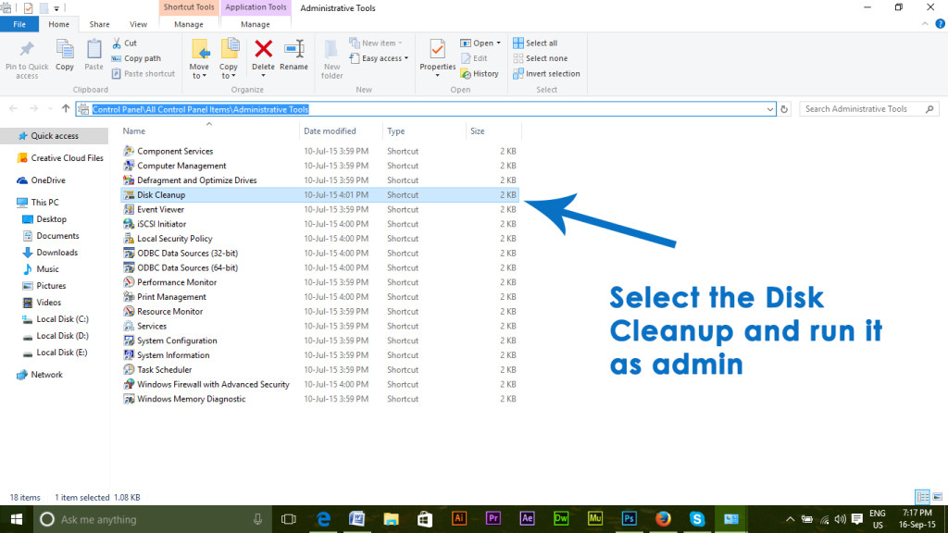This screenshot has height=533, width=948.
Task: Open the Easy access dropdown
Action: [x=378, y=57]
